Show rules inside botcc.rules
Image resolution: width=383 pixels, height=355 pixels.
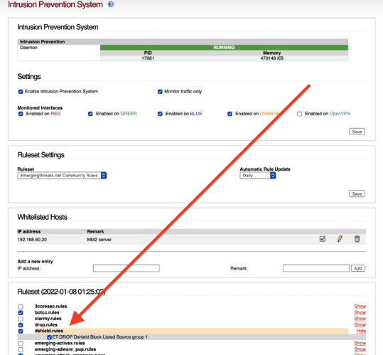pos(360,312)
